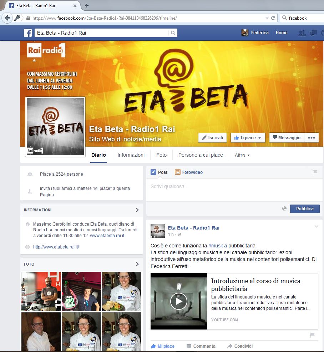The height and width of the screenshot is (352, 324).
Task: Click the browser search magnifier icon
Action: [x=284, y=18]
